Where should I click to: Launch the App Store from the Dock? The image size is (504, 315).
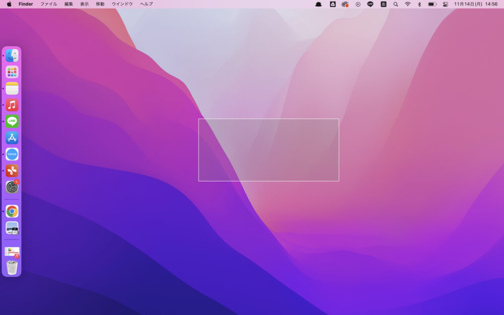click(12, 138)
